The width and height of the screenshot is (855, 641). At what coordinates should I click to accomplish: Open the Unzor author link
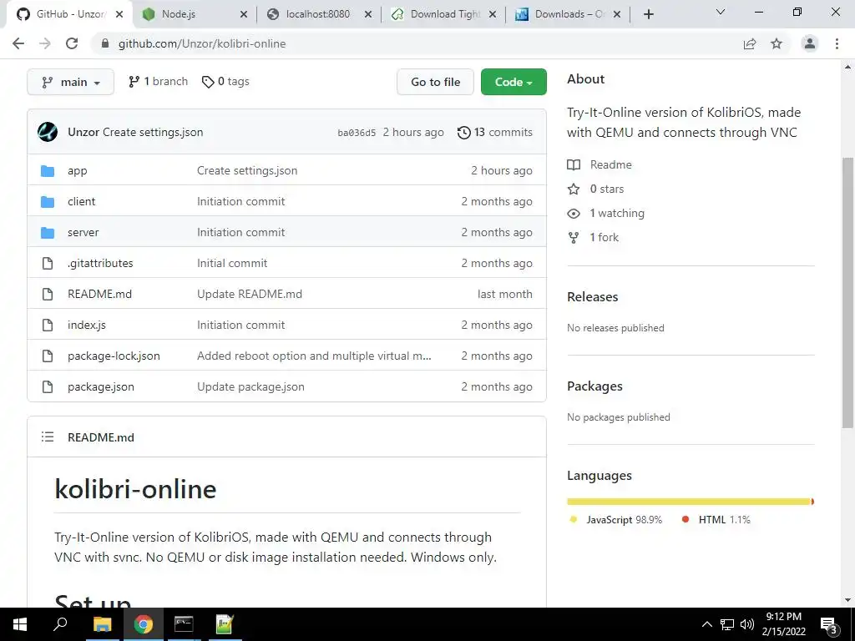[83, 132]
